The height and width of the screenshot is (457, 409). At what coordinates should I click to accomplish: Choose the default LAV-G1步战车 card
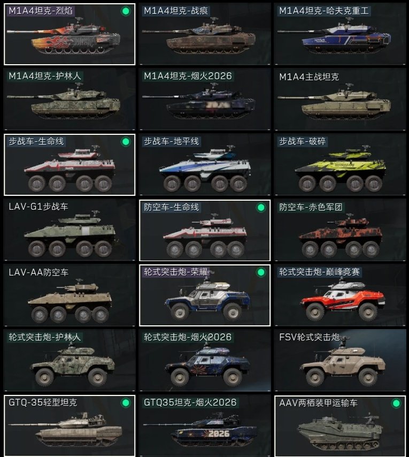(70, 230)
